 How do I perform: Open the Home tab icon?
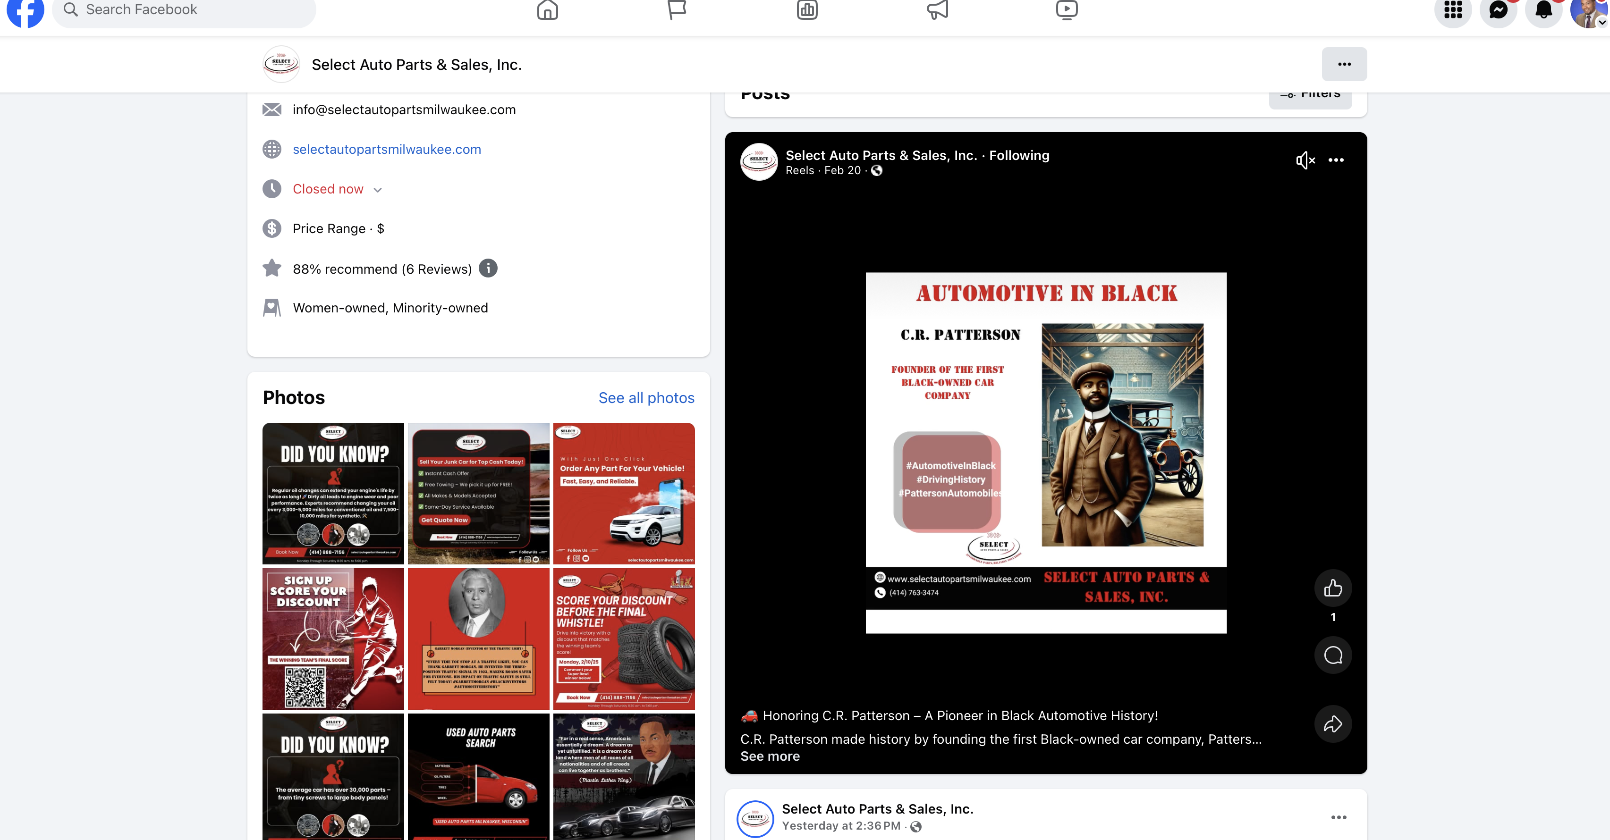click(548, 10)
